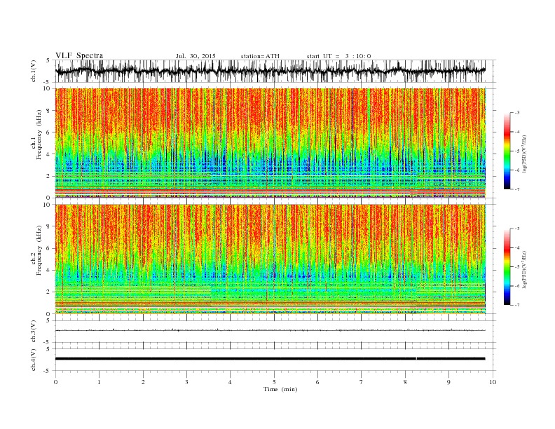Click "-7" on the ch.1 color bar

[x=517, y=189]
